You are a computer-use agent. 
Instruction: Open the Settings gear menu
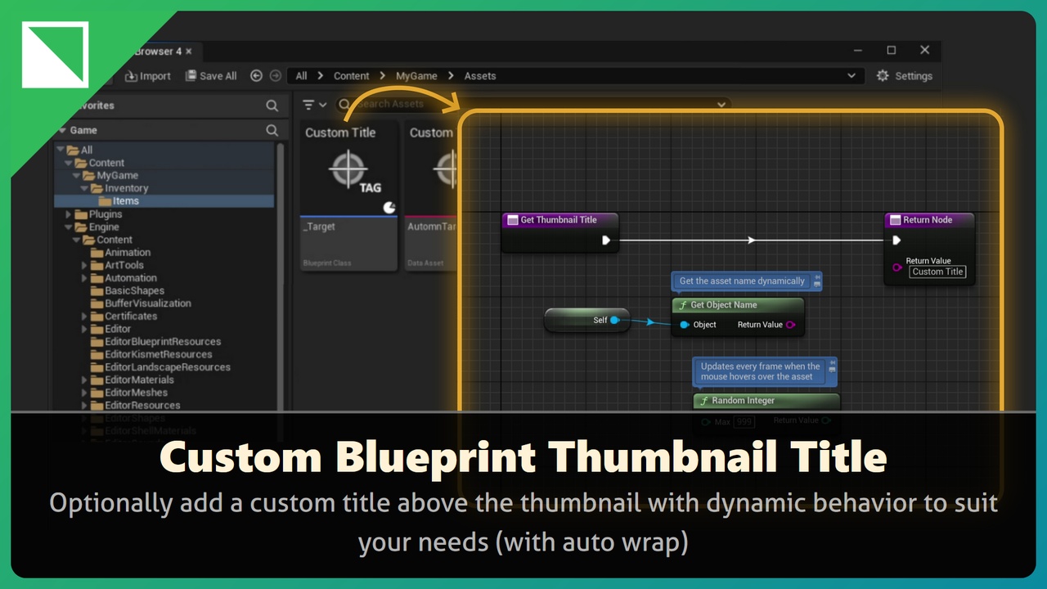click(x=904, y=75)
